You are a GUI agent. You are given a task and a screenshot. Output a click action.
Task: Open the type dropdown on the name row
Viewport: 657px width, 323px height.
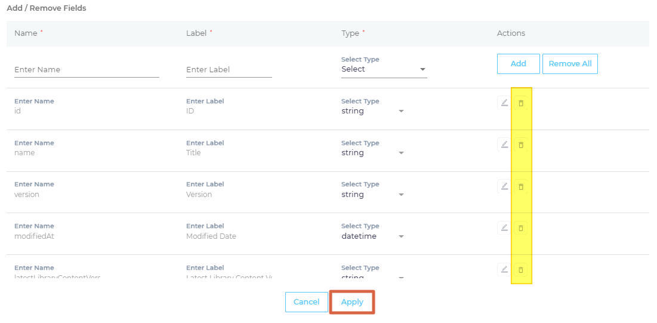(x=372, y=153)
